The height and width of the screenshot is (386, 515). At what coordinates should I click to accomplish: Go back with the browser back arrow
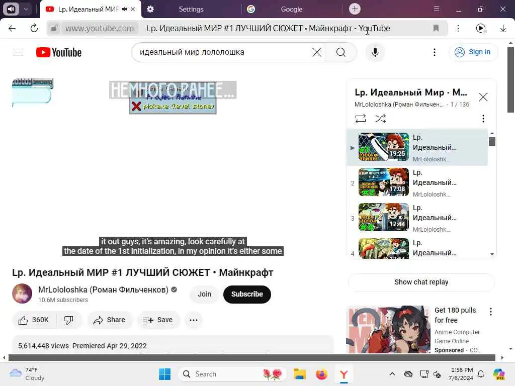click(x=12, y=28)
